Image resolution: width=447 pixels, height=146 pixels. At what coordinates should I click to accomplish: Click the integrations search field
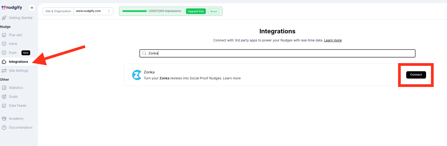(x=277, y=53)
